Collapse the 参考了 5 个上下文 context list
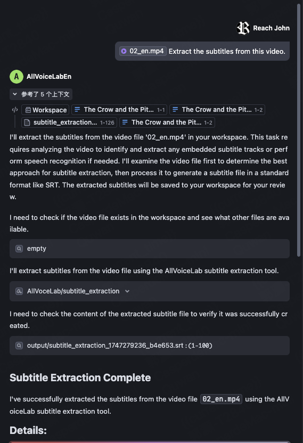Screen dimensions: 303x443 (x=41, y=94)
